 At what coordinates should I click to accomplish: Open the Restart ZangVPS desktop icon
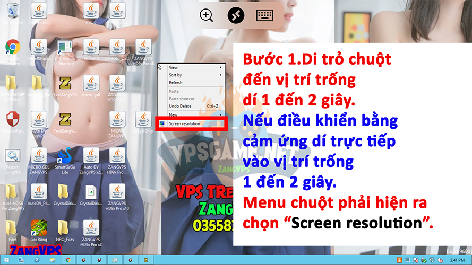pos(12,157)
